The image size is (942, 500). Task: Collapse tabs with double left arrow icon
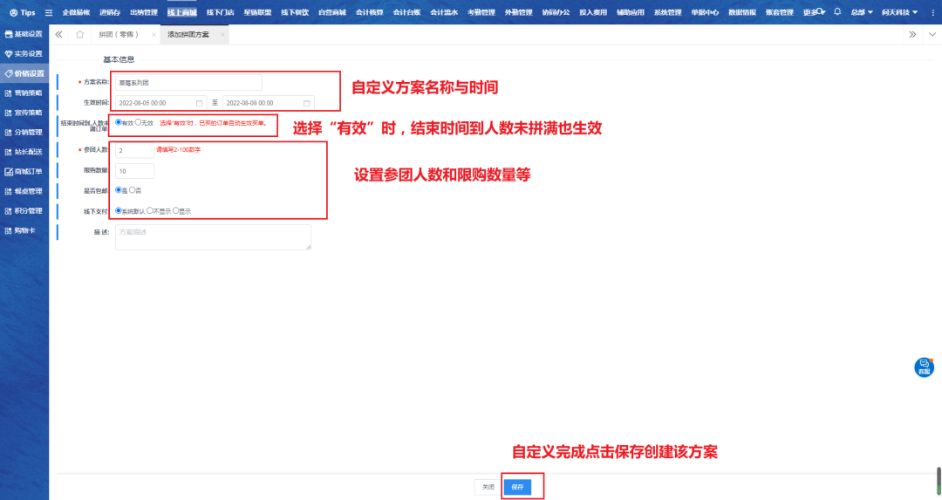58,34
